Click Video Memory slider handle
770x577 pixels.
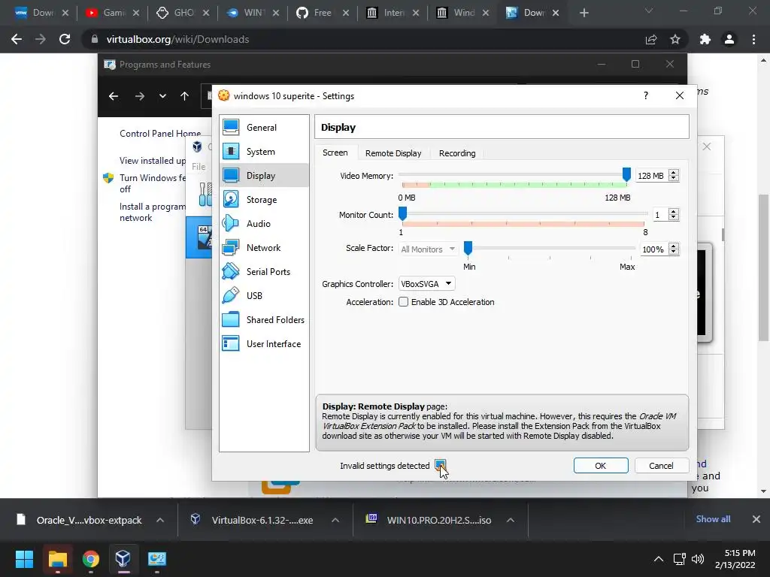(x=626, y=174)
